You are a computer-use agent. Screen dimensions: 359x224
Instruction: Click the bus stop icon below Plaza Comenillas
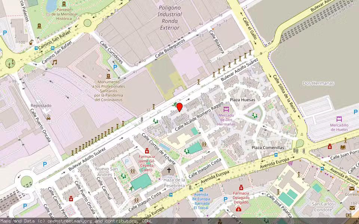(x=276, y=155)
